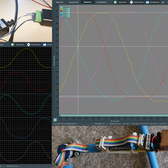Click the camera icon in the left window toolbar
The width and height of the screenshot is (168, 168).
[45, 45]
